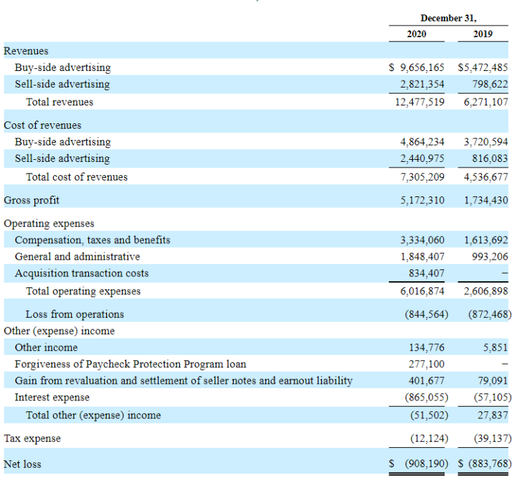The height and width of the screenshot is (481, 517).
Task: Click the Revenues section label
Action: 26,51
